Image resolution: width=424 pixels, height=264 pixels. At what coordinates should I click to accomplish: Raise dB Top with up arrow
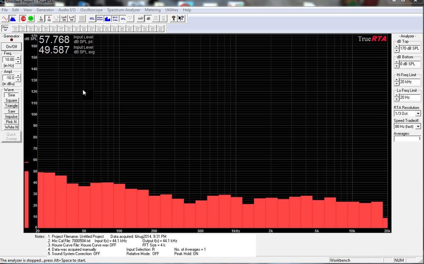[x=396, y=47]
